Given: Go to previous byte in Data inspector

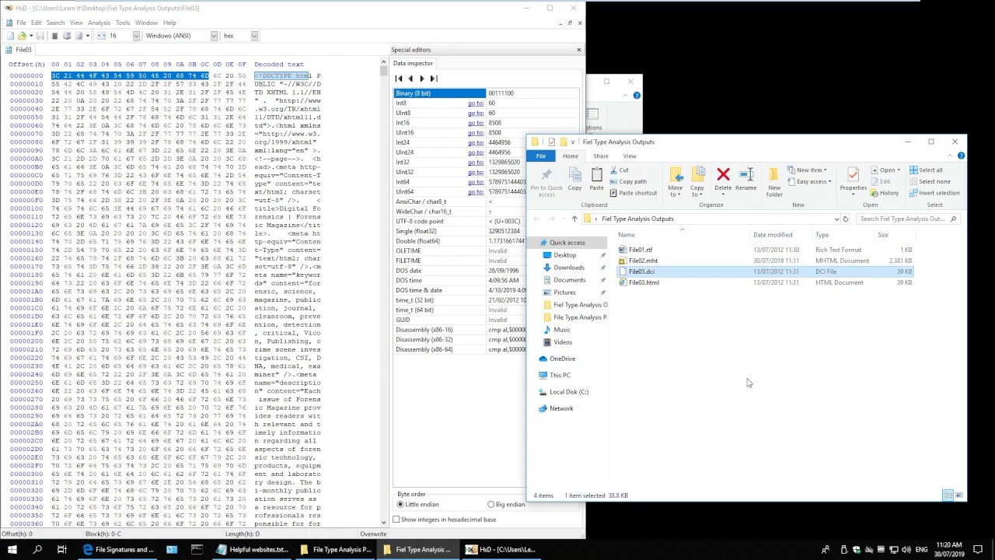Looking at the screenshot, I should tap(410, 79).
